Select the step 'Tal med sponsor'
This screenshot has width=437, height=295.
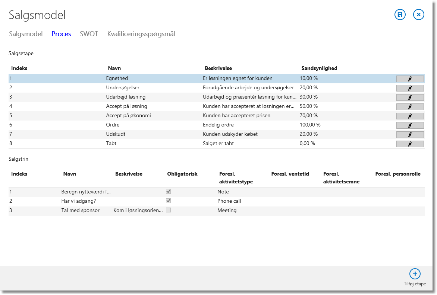80,211
